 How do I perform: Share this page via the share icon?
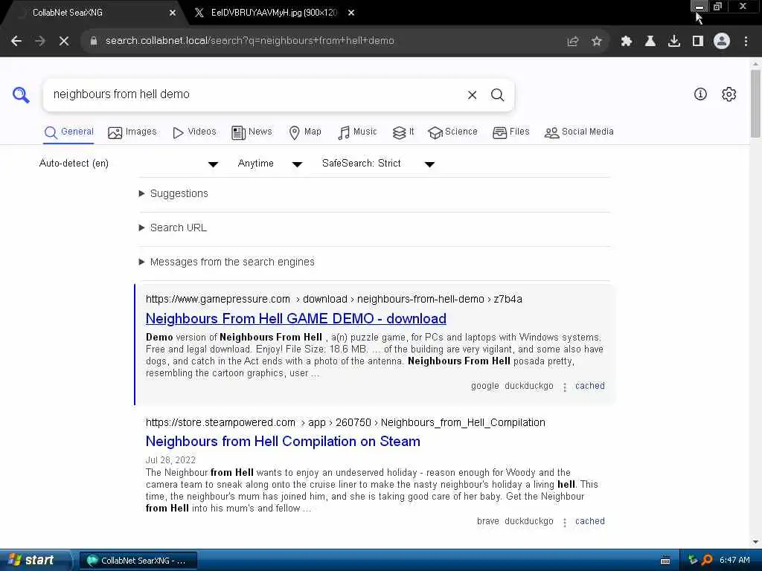coord(573,42)
